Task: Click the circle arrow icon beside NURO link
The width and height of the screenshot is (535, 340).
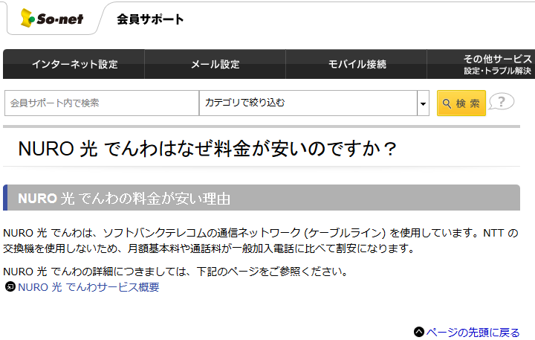Action: coord(10,287)
